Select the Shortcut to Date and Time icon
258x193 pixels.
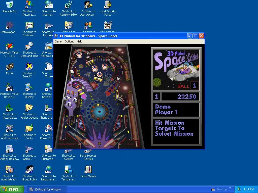(29, 50)
